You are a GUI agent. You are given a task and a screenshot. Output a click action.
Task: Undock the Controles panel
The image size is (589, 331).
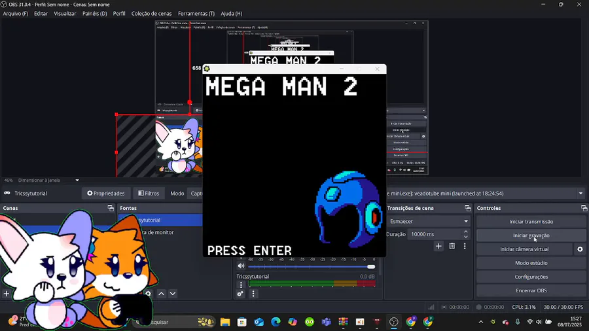click(x=584, y=208)
